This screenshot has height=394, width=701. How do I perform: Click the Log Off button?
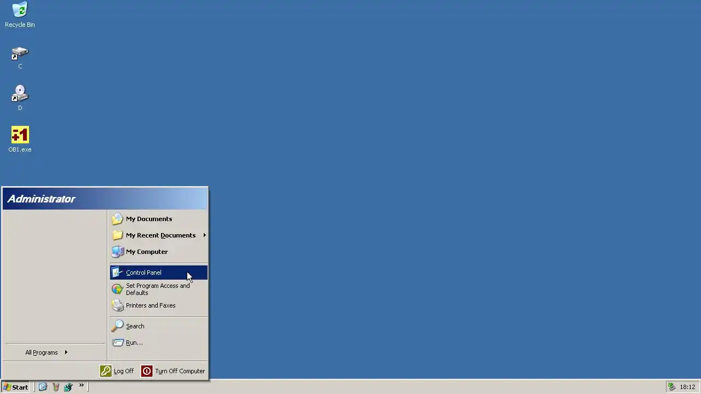tap(117, 371)
